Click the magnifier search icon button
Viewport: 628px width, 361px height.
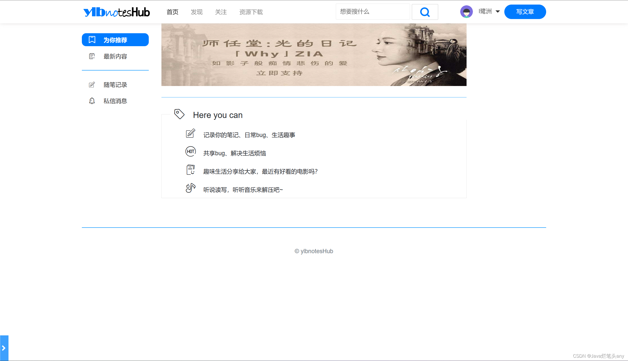[425, 12]
